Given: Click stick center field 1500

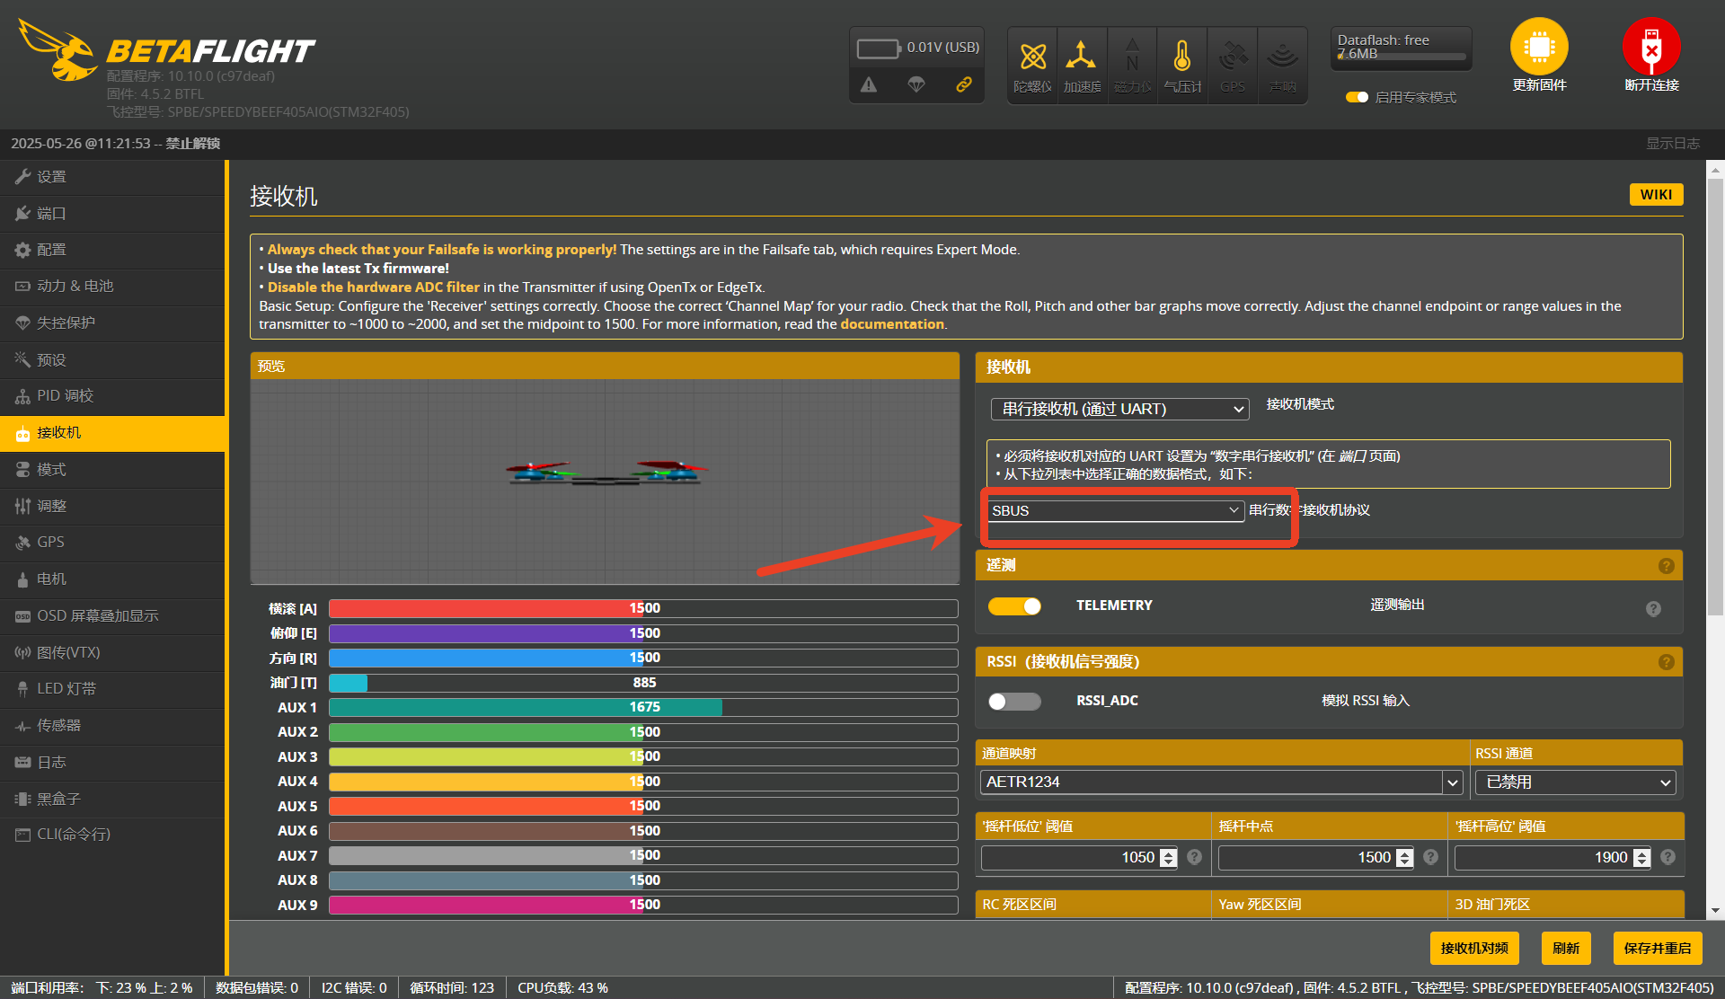Looking at the screenshot, I should point(1315,858).
